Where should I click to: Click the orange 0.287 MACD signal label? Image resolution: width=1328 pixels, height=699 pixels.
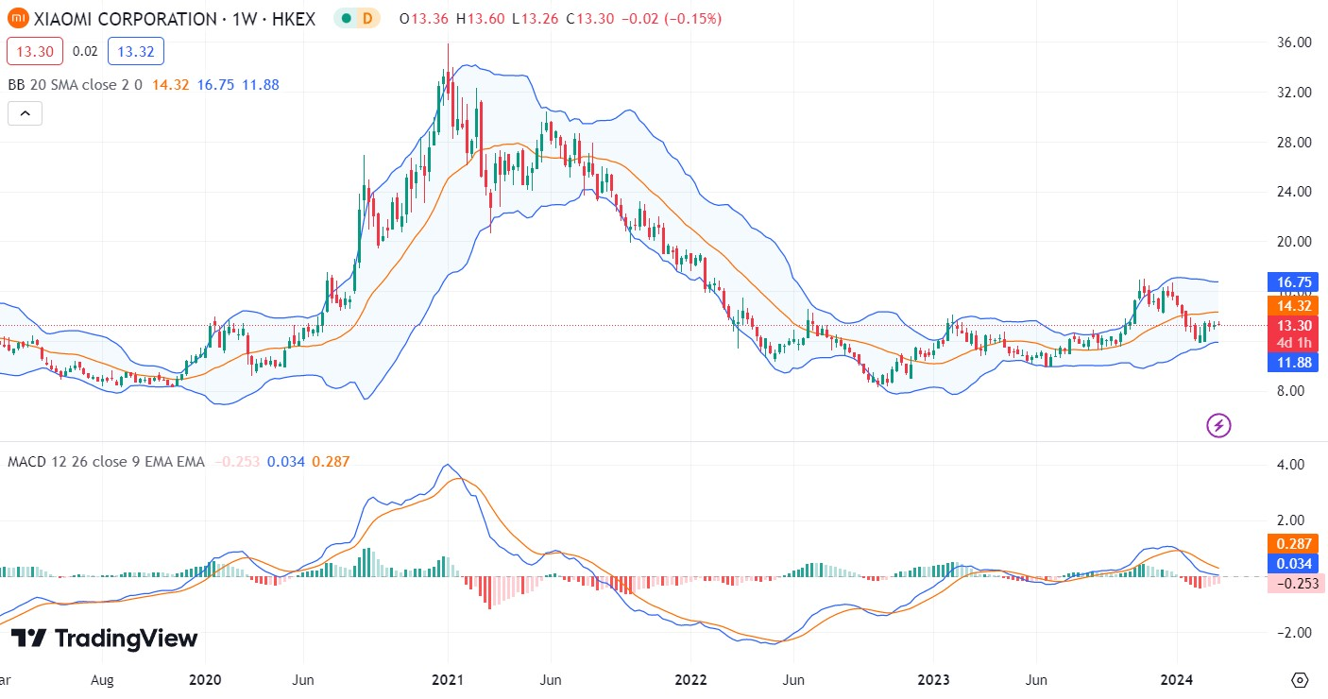coord(1293,544)
